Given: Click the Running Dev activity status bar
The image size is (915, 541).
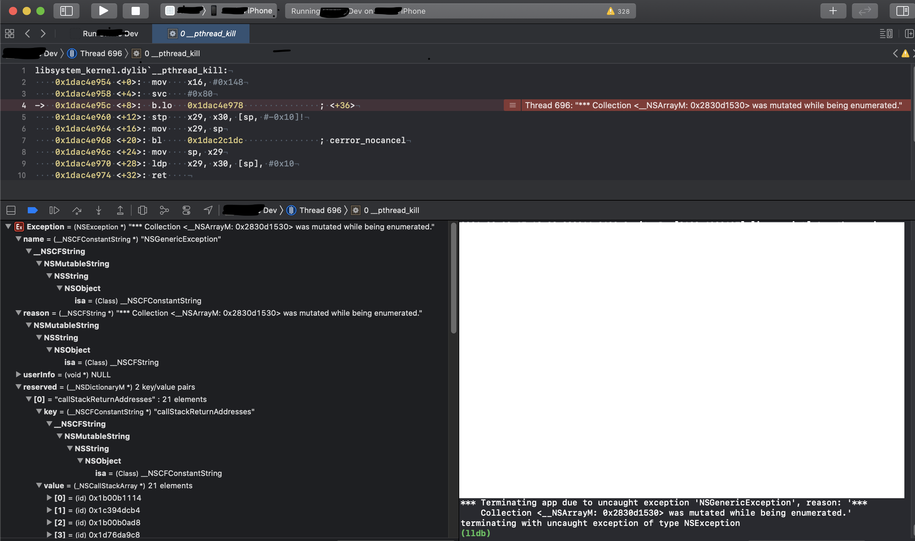Looking at the screenshot, I should (x=461, y=11).
